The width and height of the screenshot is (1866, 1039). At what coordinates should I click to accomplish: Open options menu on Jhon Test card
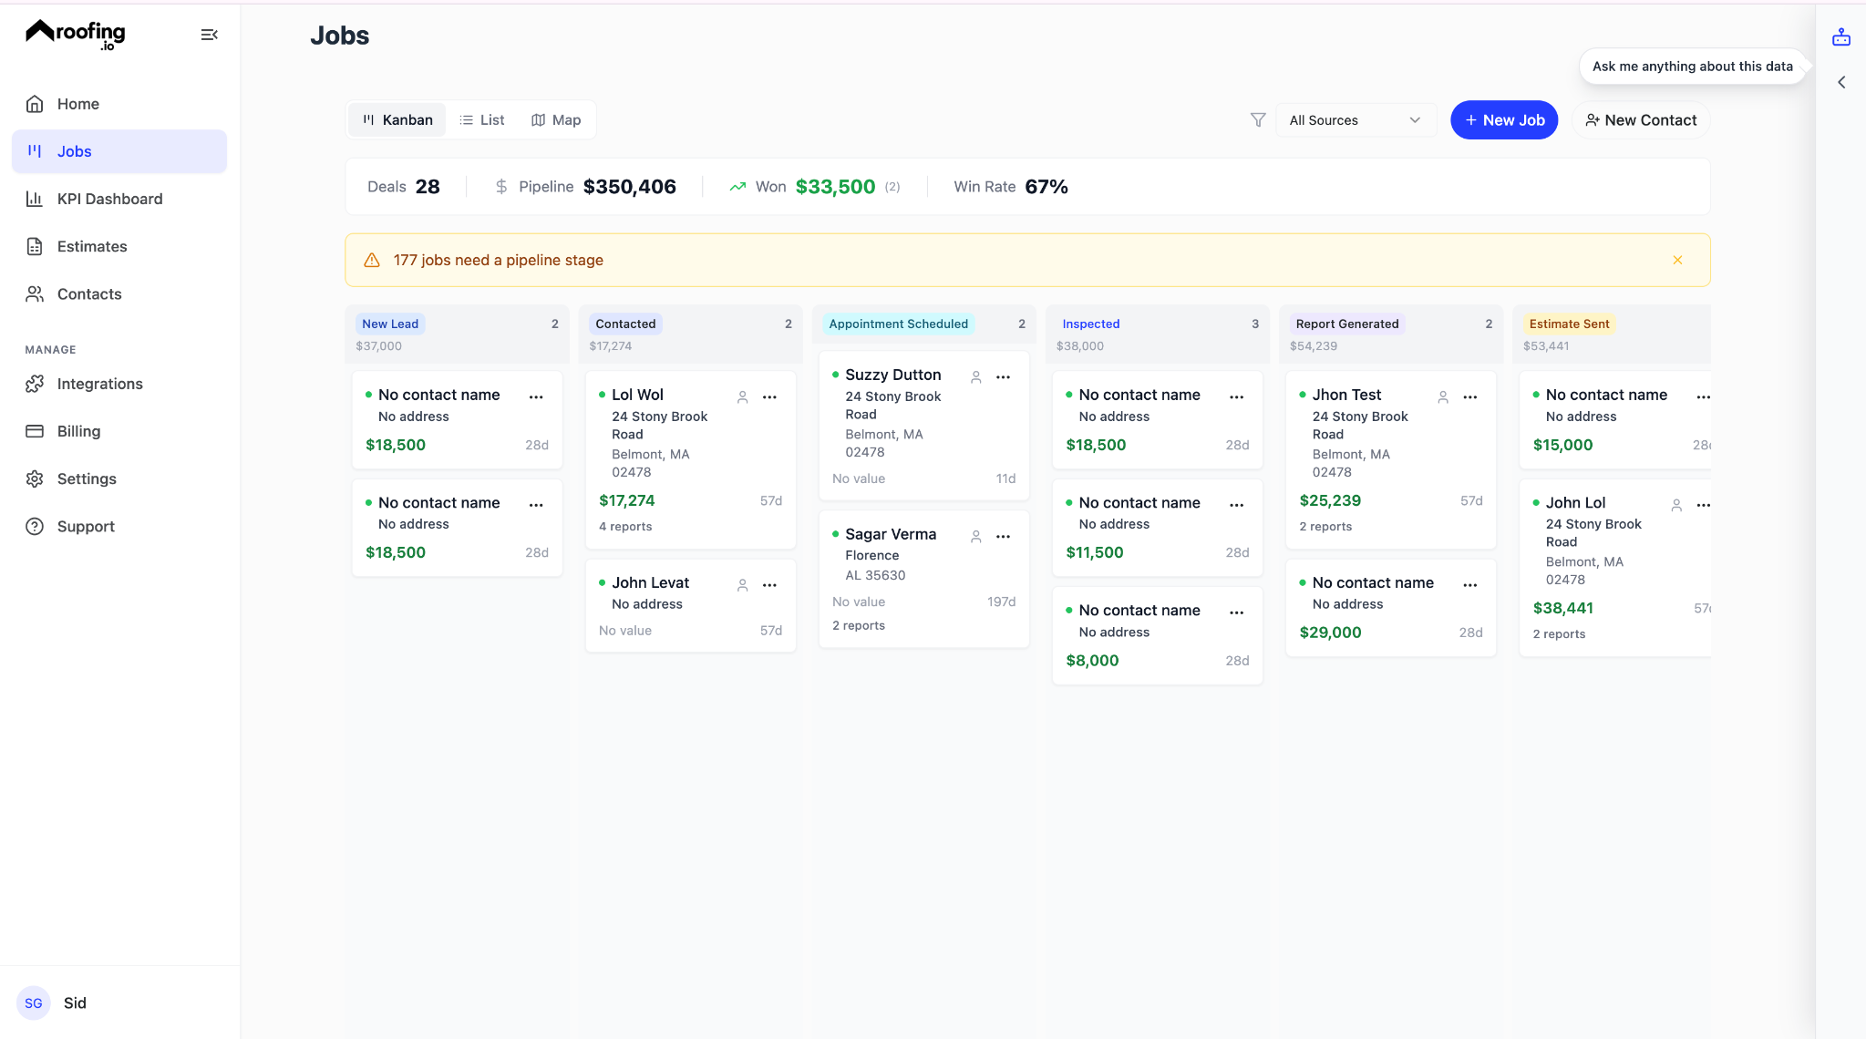click(1469, 397)
